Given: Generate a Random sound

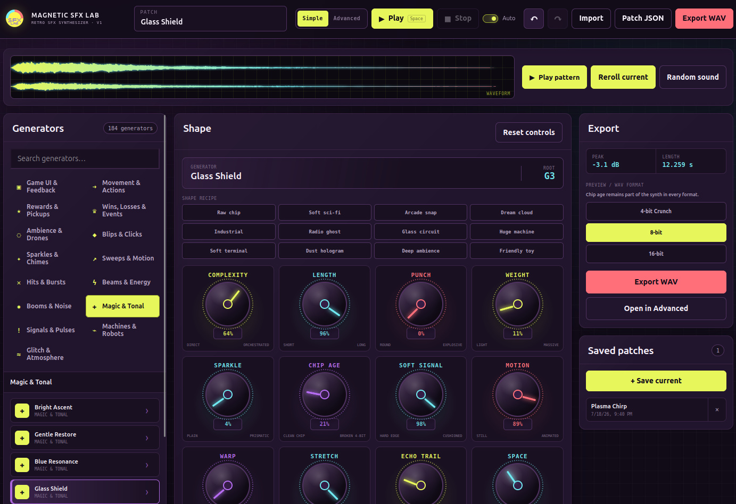Looking at the screenshot, I should tap(692, 77).
